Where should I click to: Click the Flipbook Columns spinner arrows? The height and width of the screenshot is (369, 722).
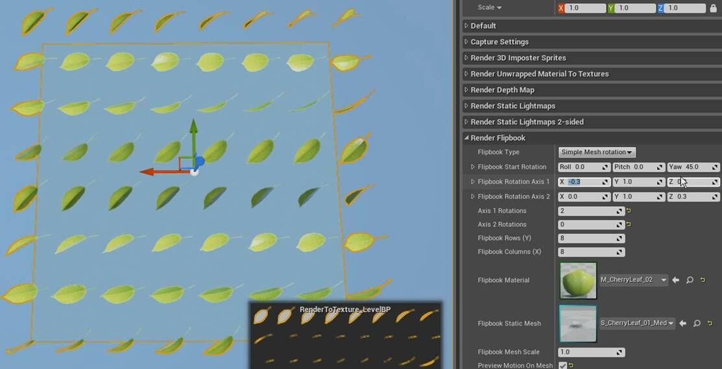pos(620,252)
